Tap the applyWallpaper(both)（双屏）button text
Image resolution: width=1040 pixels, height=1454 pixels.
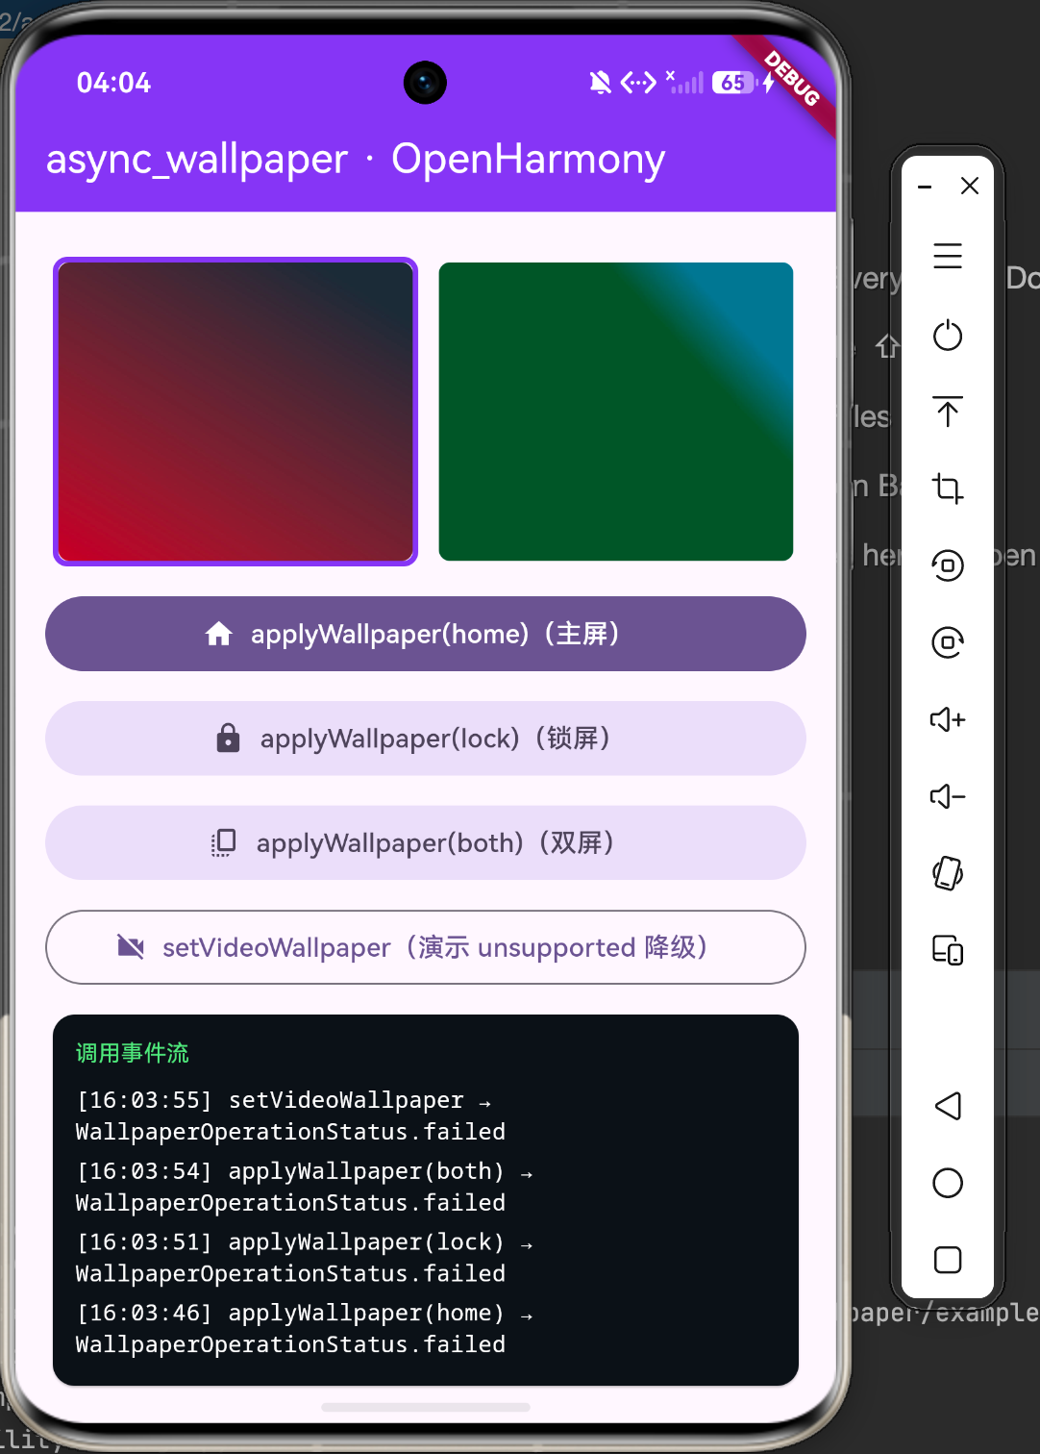[x=437, y=842]
